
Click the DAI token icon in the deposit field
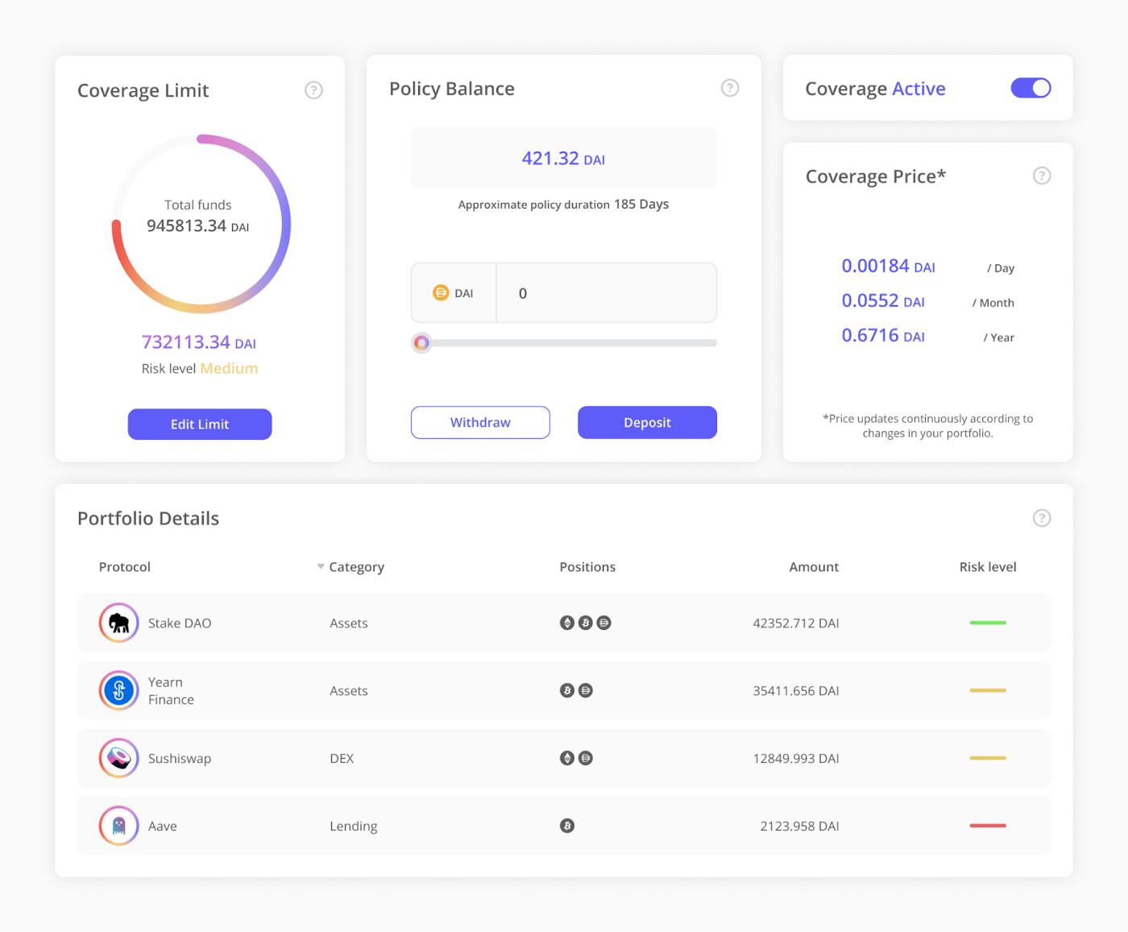pos(442,292)
